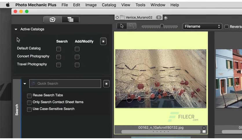Click the color class square on first thumbnail
Image resolution: width=242 pixels, height=140 pixels.
[x=204, y=132]
